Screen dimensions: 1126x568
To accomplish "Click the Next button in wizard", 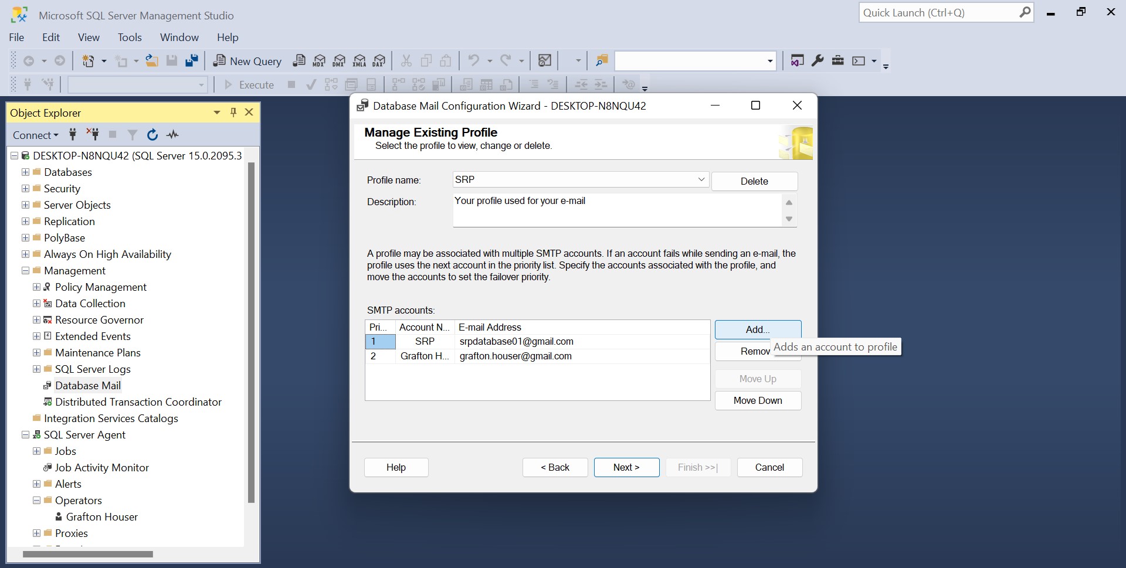I will pos(626,467).
